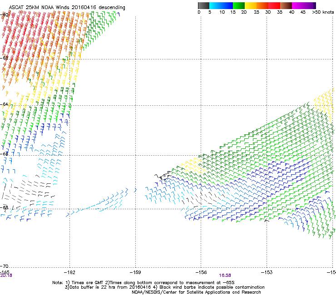Click the magenta 40–45 knots color segment
Image resolution: width=336 pixels, height=295 pixels.
(298, 5)
